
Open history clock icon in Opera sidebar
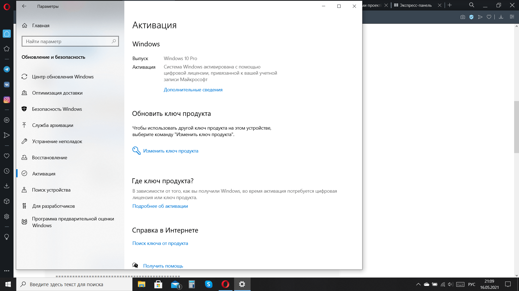pyautogui.click(x=7, y=171)
